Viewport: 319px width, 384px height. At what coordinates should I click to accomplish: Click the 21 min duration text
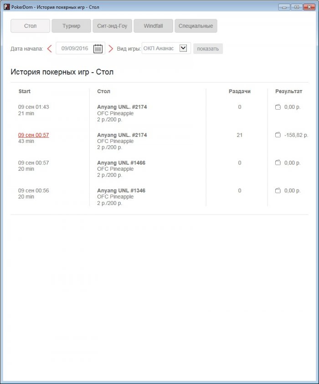coord(26,113)
